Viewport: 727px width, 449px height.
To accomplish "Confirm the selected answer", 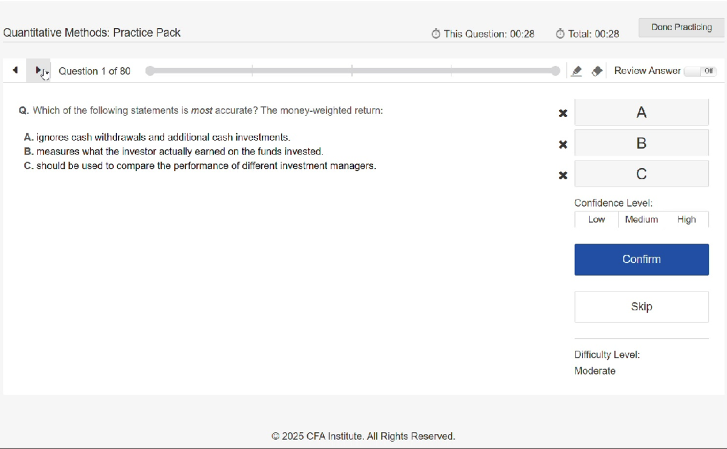I will point(642,259).
